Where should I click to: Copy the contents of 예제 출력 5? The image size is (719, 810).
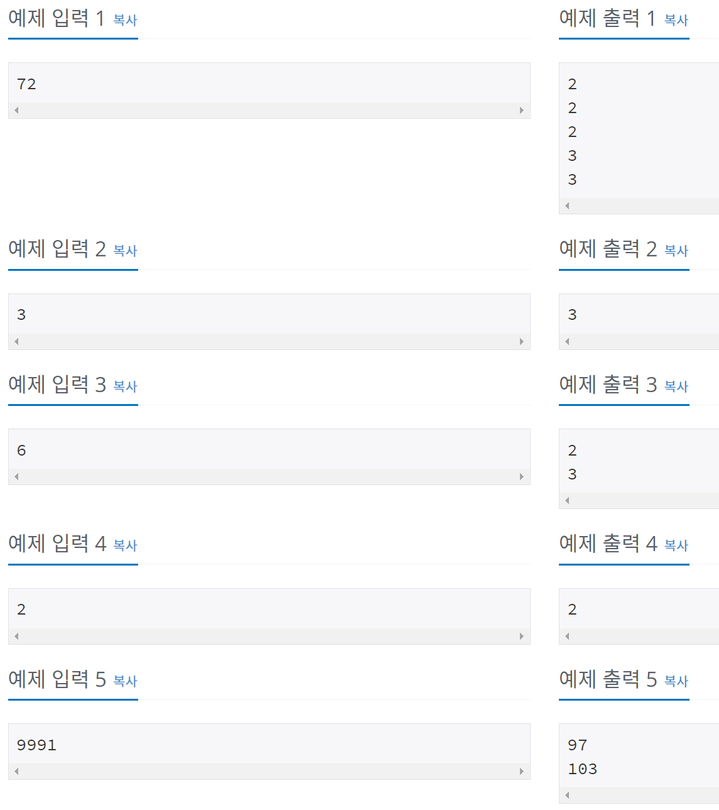tap(675, 681)
